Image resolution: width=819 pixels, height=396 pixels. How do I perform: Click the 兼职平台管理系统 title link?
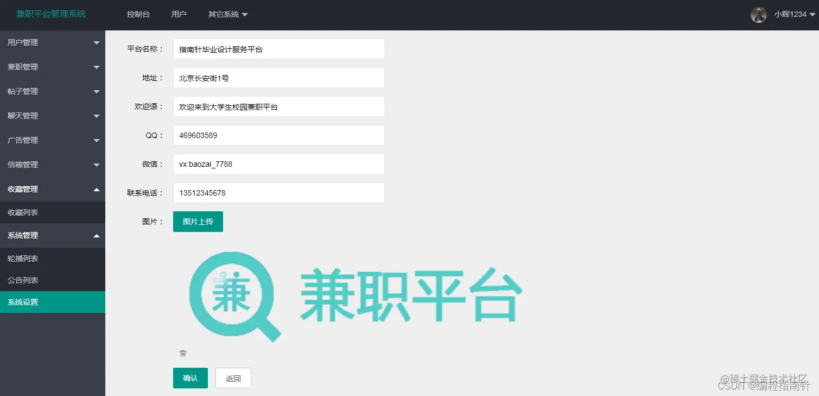coord(51,14)
